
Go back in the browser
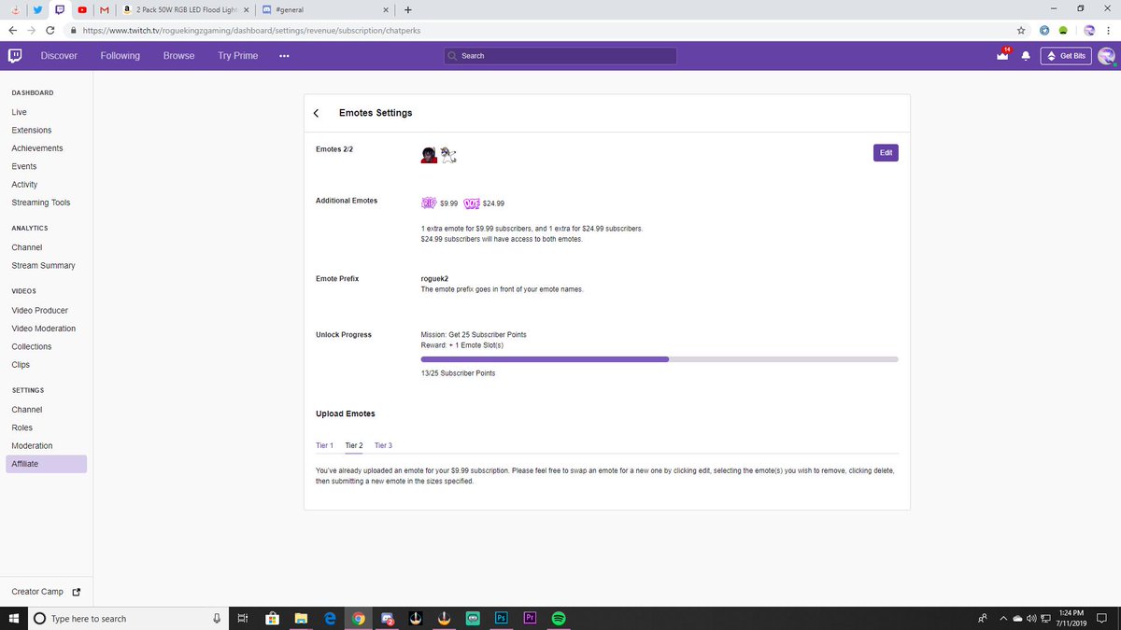[11, 30]
